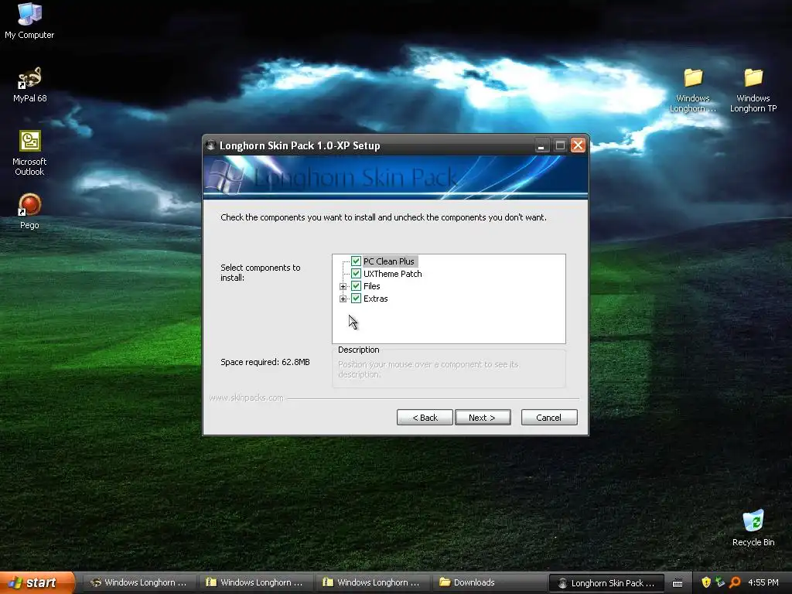Click the security shield tray icon

pos(705,582)
